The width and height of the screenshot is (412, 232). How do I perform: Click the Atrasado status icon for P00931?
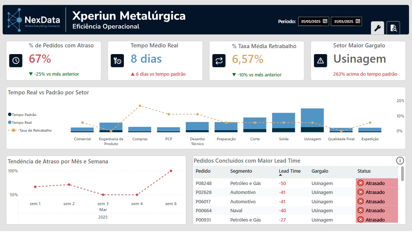click(360, 220)
